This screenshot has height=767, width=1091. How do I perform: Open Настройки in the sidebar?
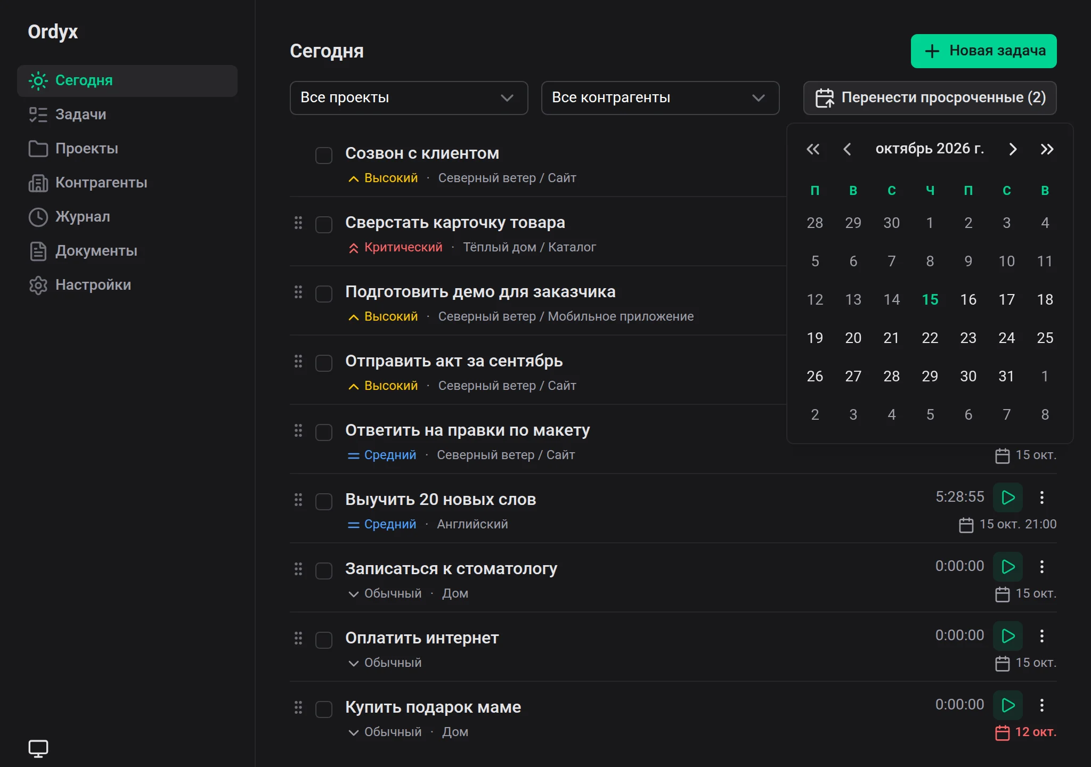pyautogui.click(x=127, y=285)
